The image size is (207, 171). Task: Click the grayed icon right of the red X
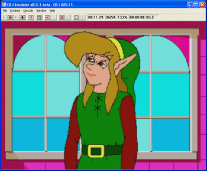tap(68, 17)
